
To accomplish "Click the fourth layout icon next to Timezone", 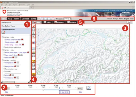I will [x=53, y=19].
